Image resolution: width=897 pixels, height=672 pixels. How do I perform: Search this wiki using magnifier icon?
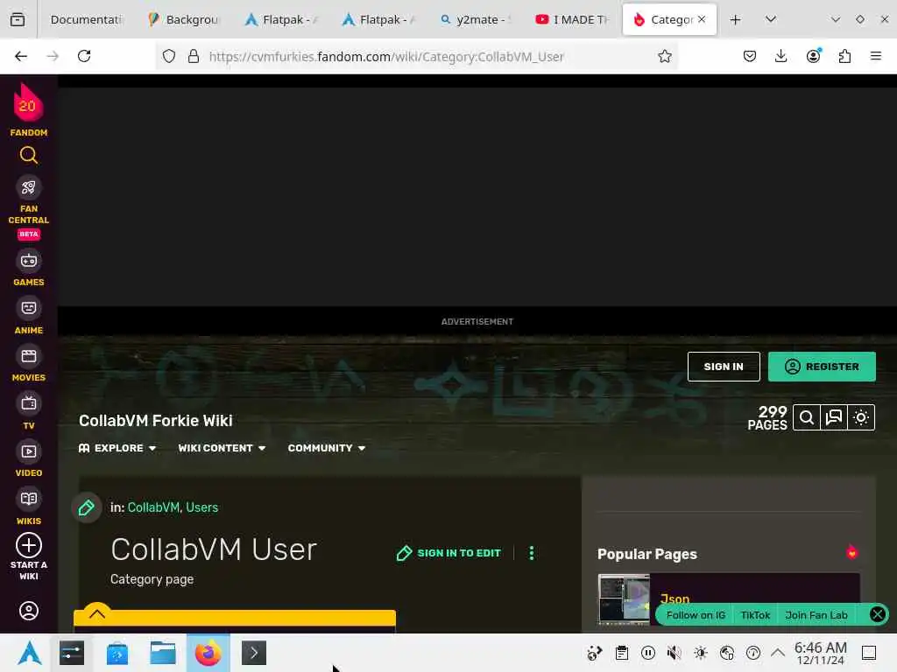[x=807, y=417]
